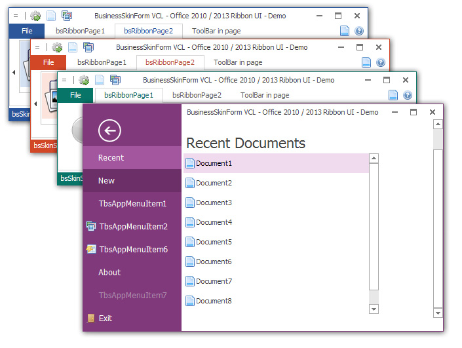This screenshot has height=348, width=462.
Task: Click document icon in blue window quick toolbar
Action: [x=51, y=16]
